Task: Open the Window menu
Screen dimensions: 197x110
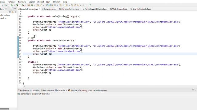Action: tap(56, 2)
